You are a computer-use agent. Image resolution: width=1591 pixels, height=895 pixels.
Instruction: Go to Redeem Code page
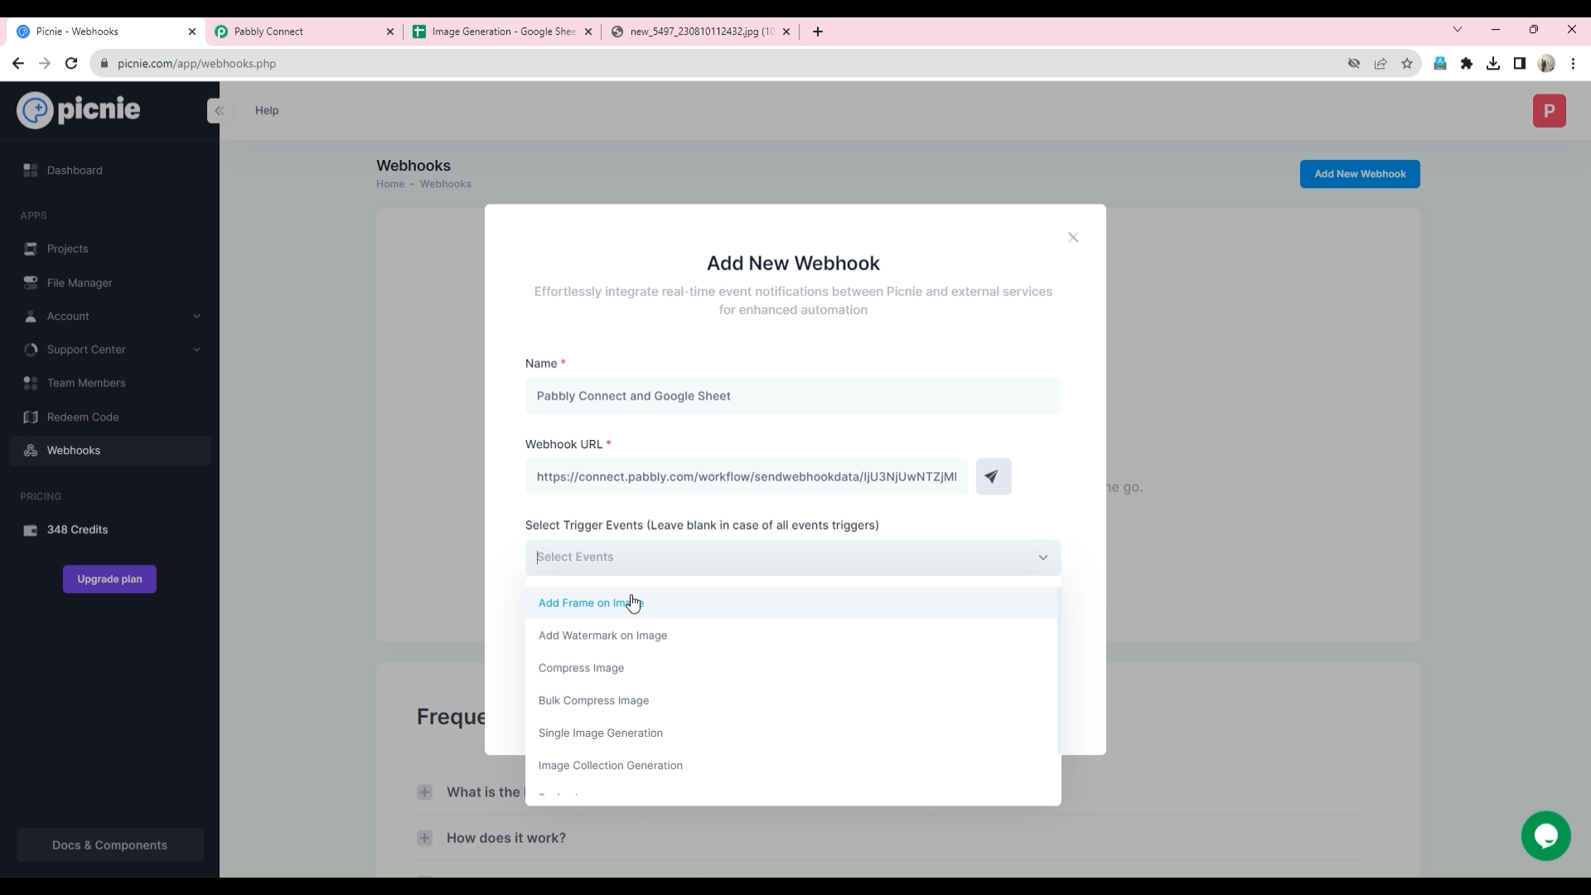[x=83, y=417]
